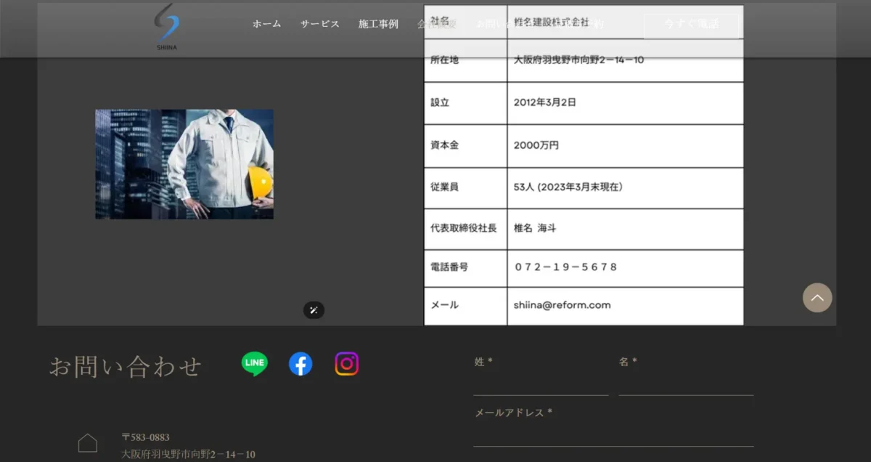
Task: Click the back-to-top arrow button
Action: (x=817, y=298)
